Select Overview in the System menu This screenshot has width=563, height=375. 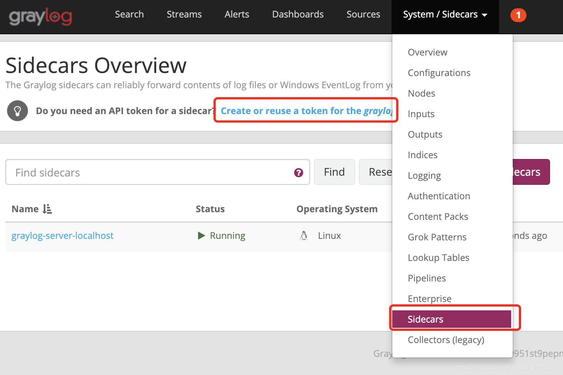pos(427,52)
